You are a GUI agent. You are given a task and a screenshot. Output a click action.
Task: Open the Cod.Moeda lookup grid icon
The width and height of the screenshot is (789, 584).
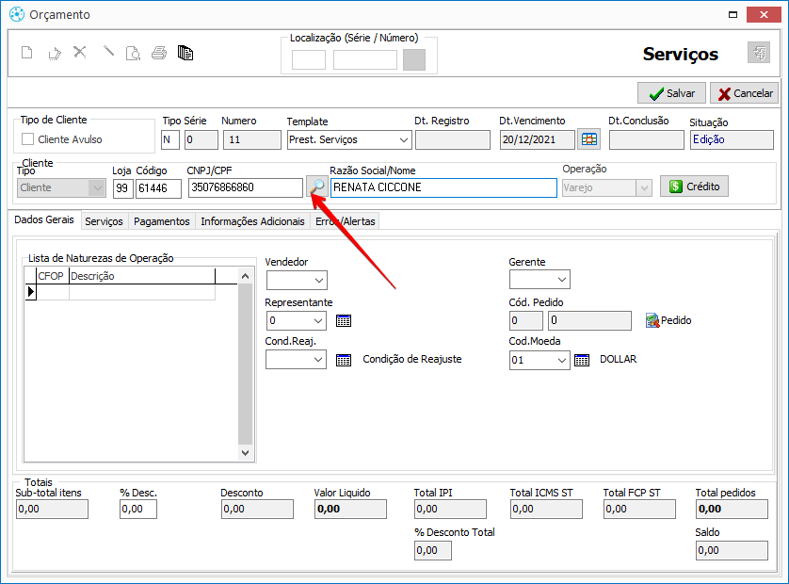click(x=582, y=360)
